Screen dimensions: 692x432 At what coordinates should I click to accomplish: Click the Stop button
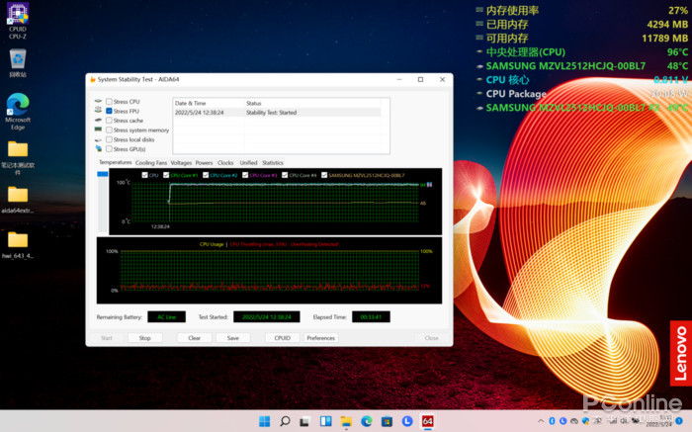pos(144,338)
